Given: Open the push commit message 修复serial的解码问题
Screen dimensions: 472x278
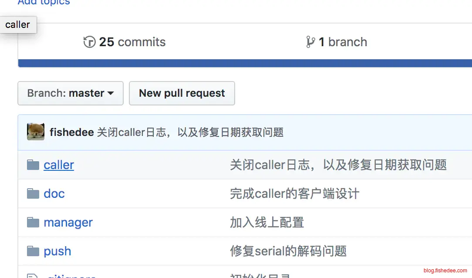Looking at the screenshot, I should click(x=288, y=251).
